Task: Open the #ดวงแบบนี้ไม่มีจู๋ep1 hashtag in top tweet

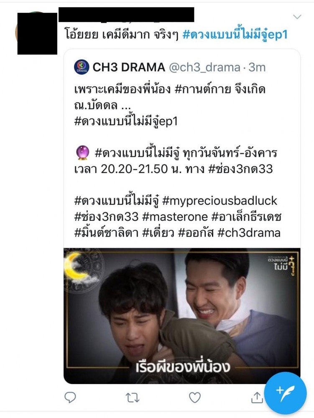Action: tap(235, 35)
